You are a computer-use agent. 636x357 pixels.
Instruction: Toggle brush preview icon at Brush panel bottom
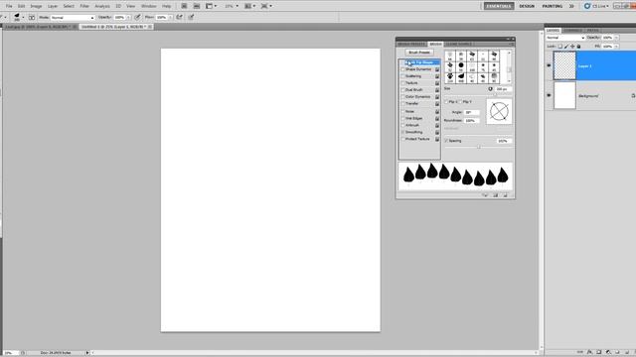[485, 195]
